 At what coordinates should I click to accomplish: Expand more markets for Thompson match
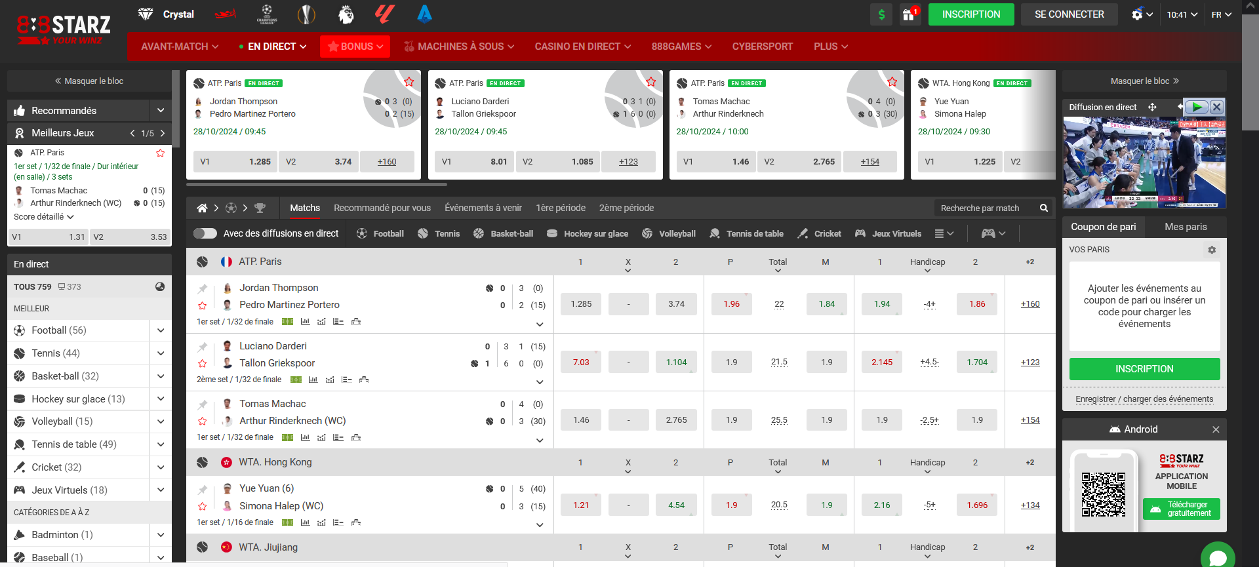coord(540,324)
